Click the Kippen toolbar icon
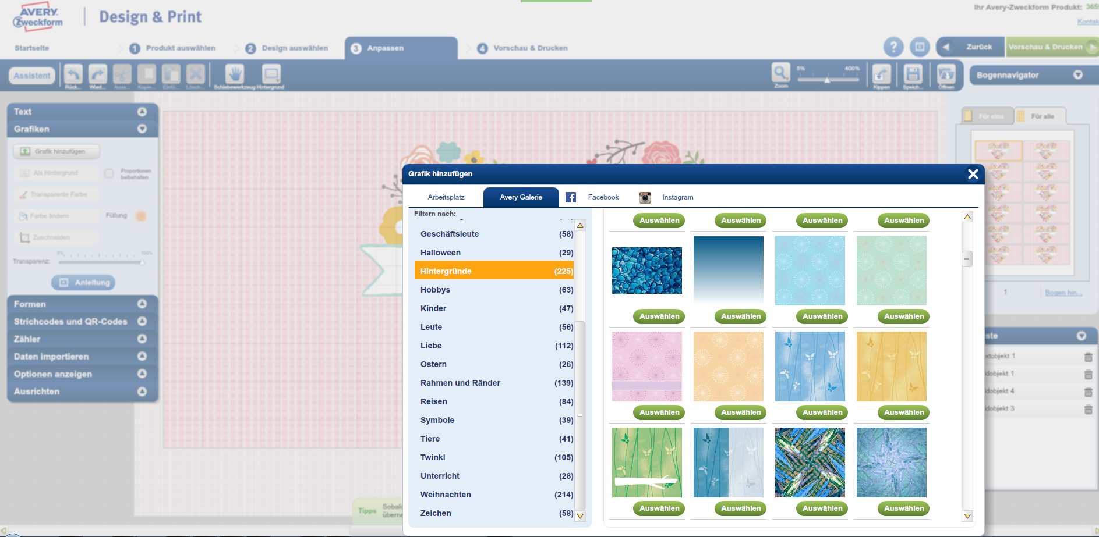The height and width of the screenshot is (537, 1099). pos(881,74)
